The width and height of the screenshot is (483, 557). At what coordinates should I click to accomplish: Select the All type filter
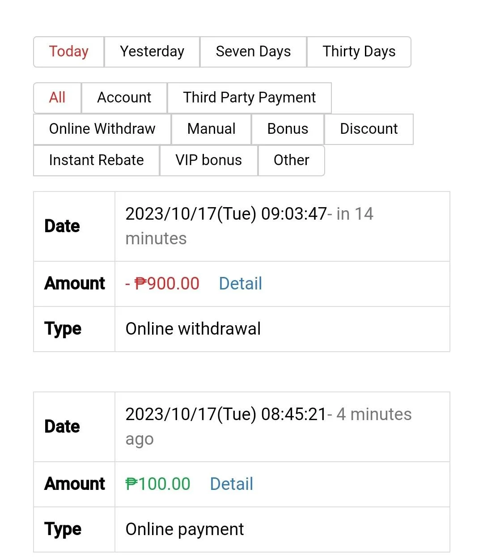click(57, 98)
